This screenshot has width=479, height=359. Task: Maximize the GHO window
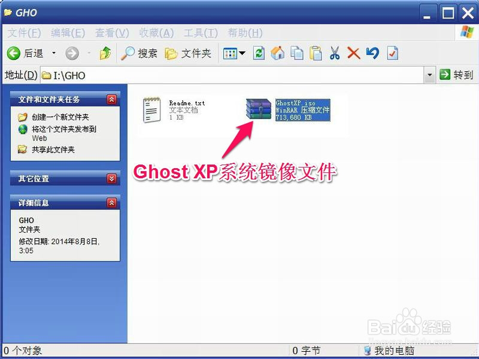point(448,13)
